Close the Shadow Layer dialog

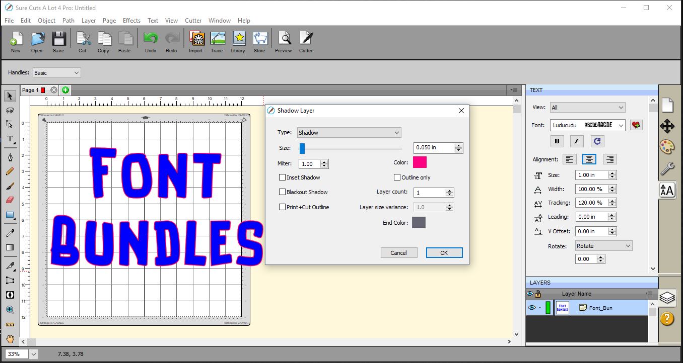[461, 111]
